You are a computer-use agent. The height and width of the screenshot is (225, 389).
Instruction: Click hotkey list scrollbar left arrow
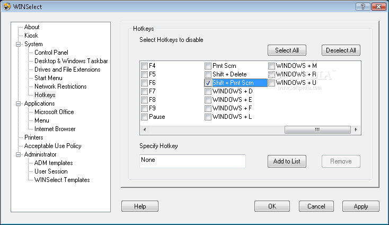(x=145, y=129)
